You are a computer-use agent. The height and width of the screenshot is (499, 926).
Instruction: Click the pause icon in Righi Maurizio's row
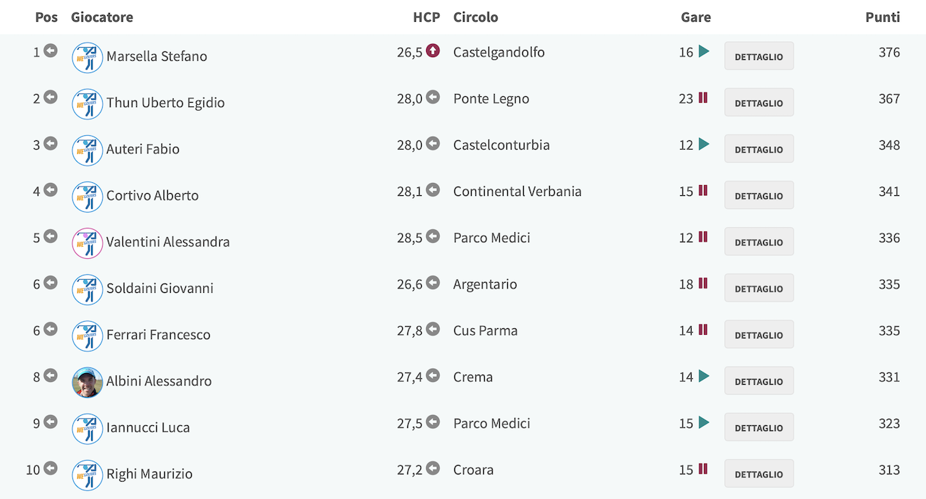pyautogui.click(x=702, y=469)
